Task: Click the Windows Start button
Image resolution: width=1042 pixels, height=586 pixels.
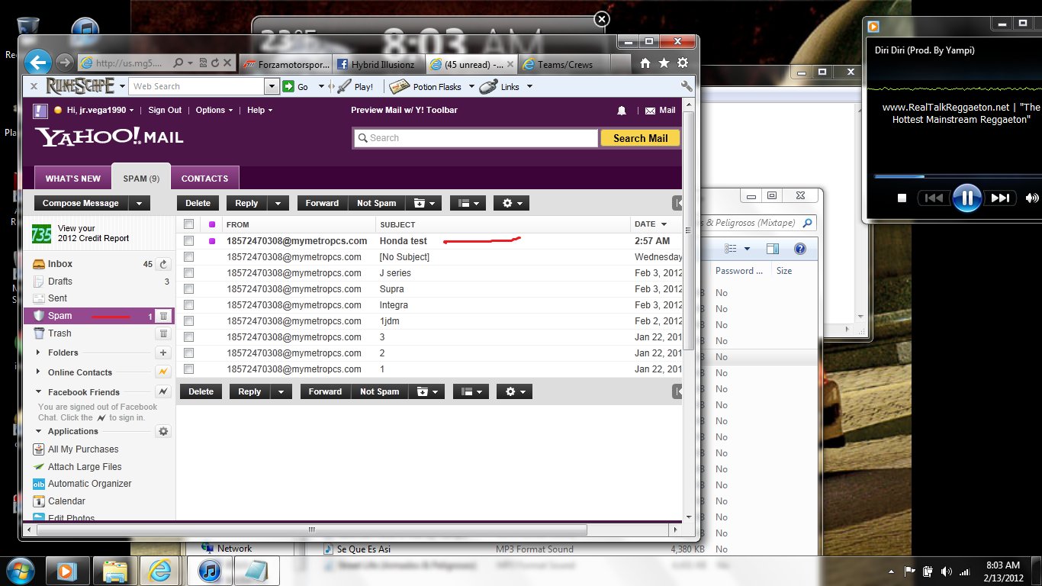Action: pyautogui.click(x=21, y=571)
